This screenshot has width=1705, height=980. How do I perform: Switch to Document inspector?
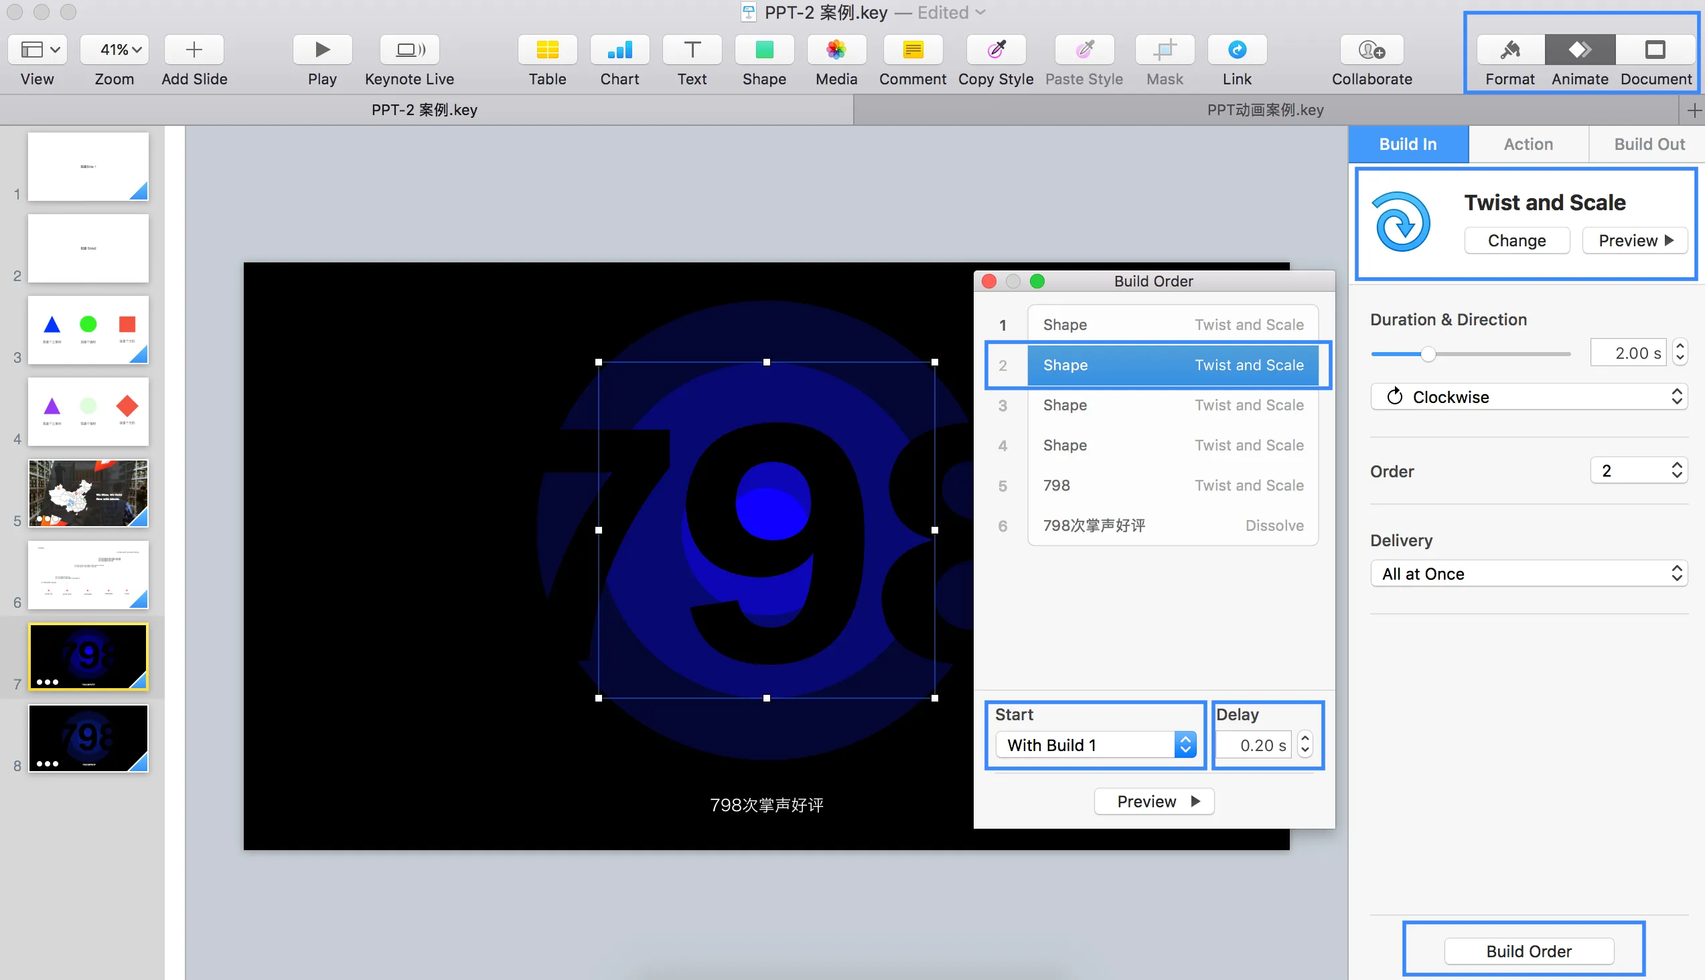[1655, 50]
